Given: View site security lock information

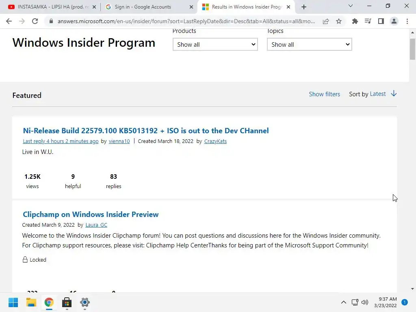Looking at the screenshot, I should (x=51, y=21).
